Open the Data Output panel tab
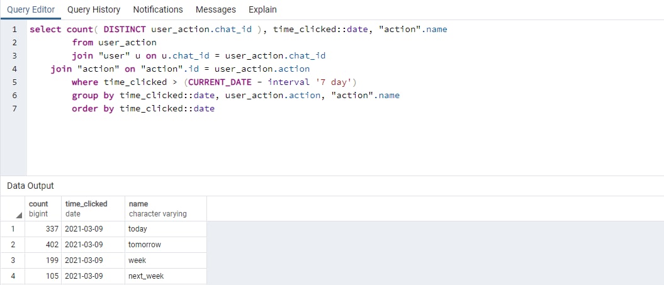 coord(30,186)
